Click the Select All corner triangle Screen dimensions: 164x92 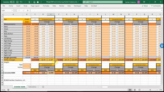(3, 14)
